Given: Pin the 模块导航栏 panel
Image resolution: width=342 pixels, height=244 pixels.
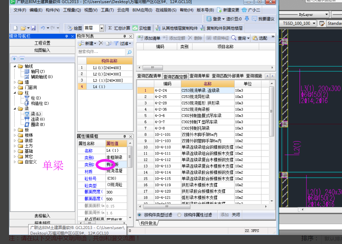Looking at the screenshot, I should pos(66,36).
